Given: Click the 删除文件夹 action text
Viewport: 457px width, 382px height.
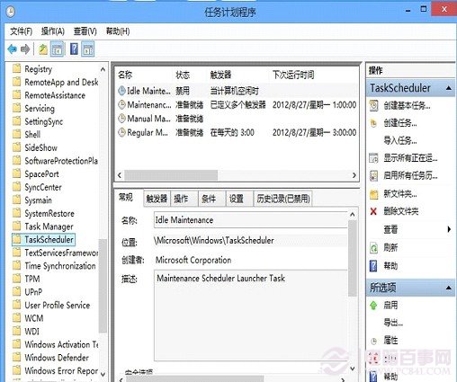Looking at the screenshot, I should coord(401,212).
